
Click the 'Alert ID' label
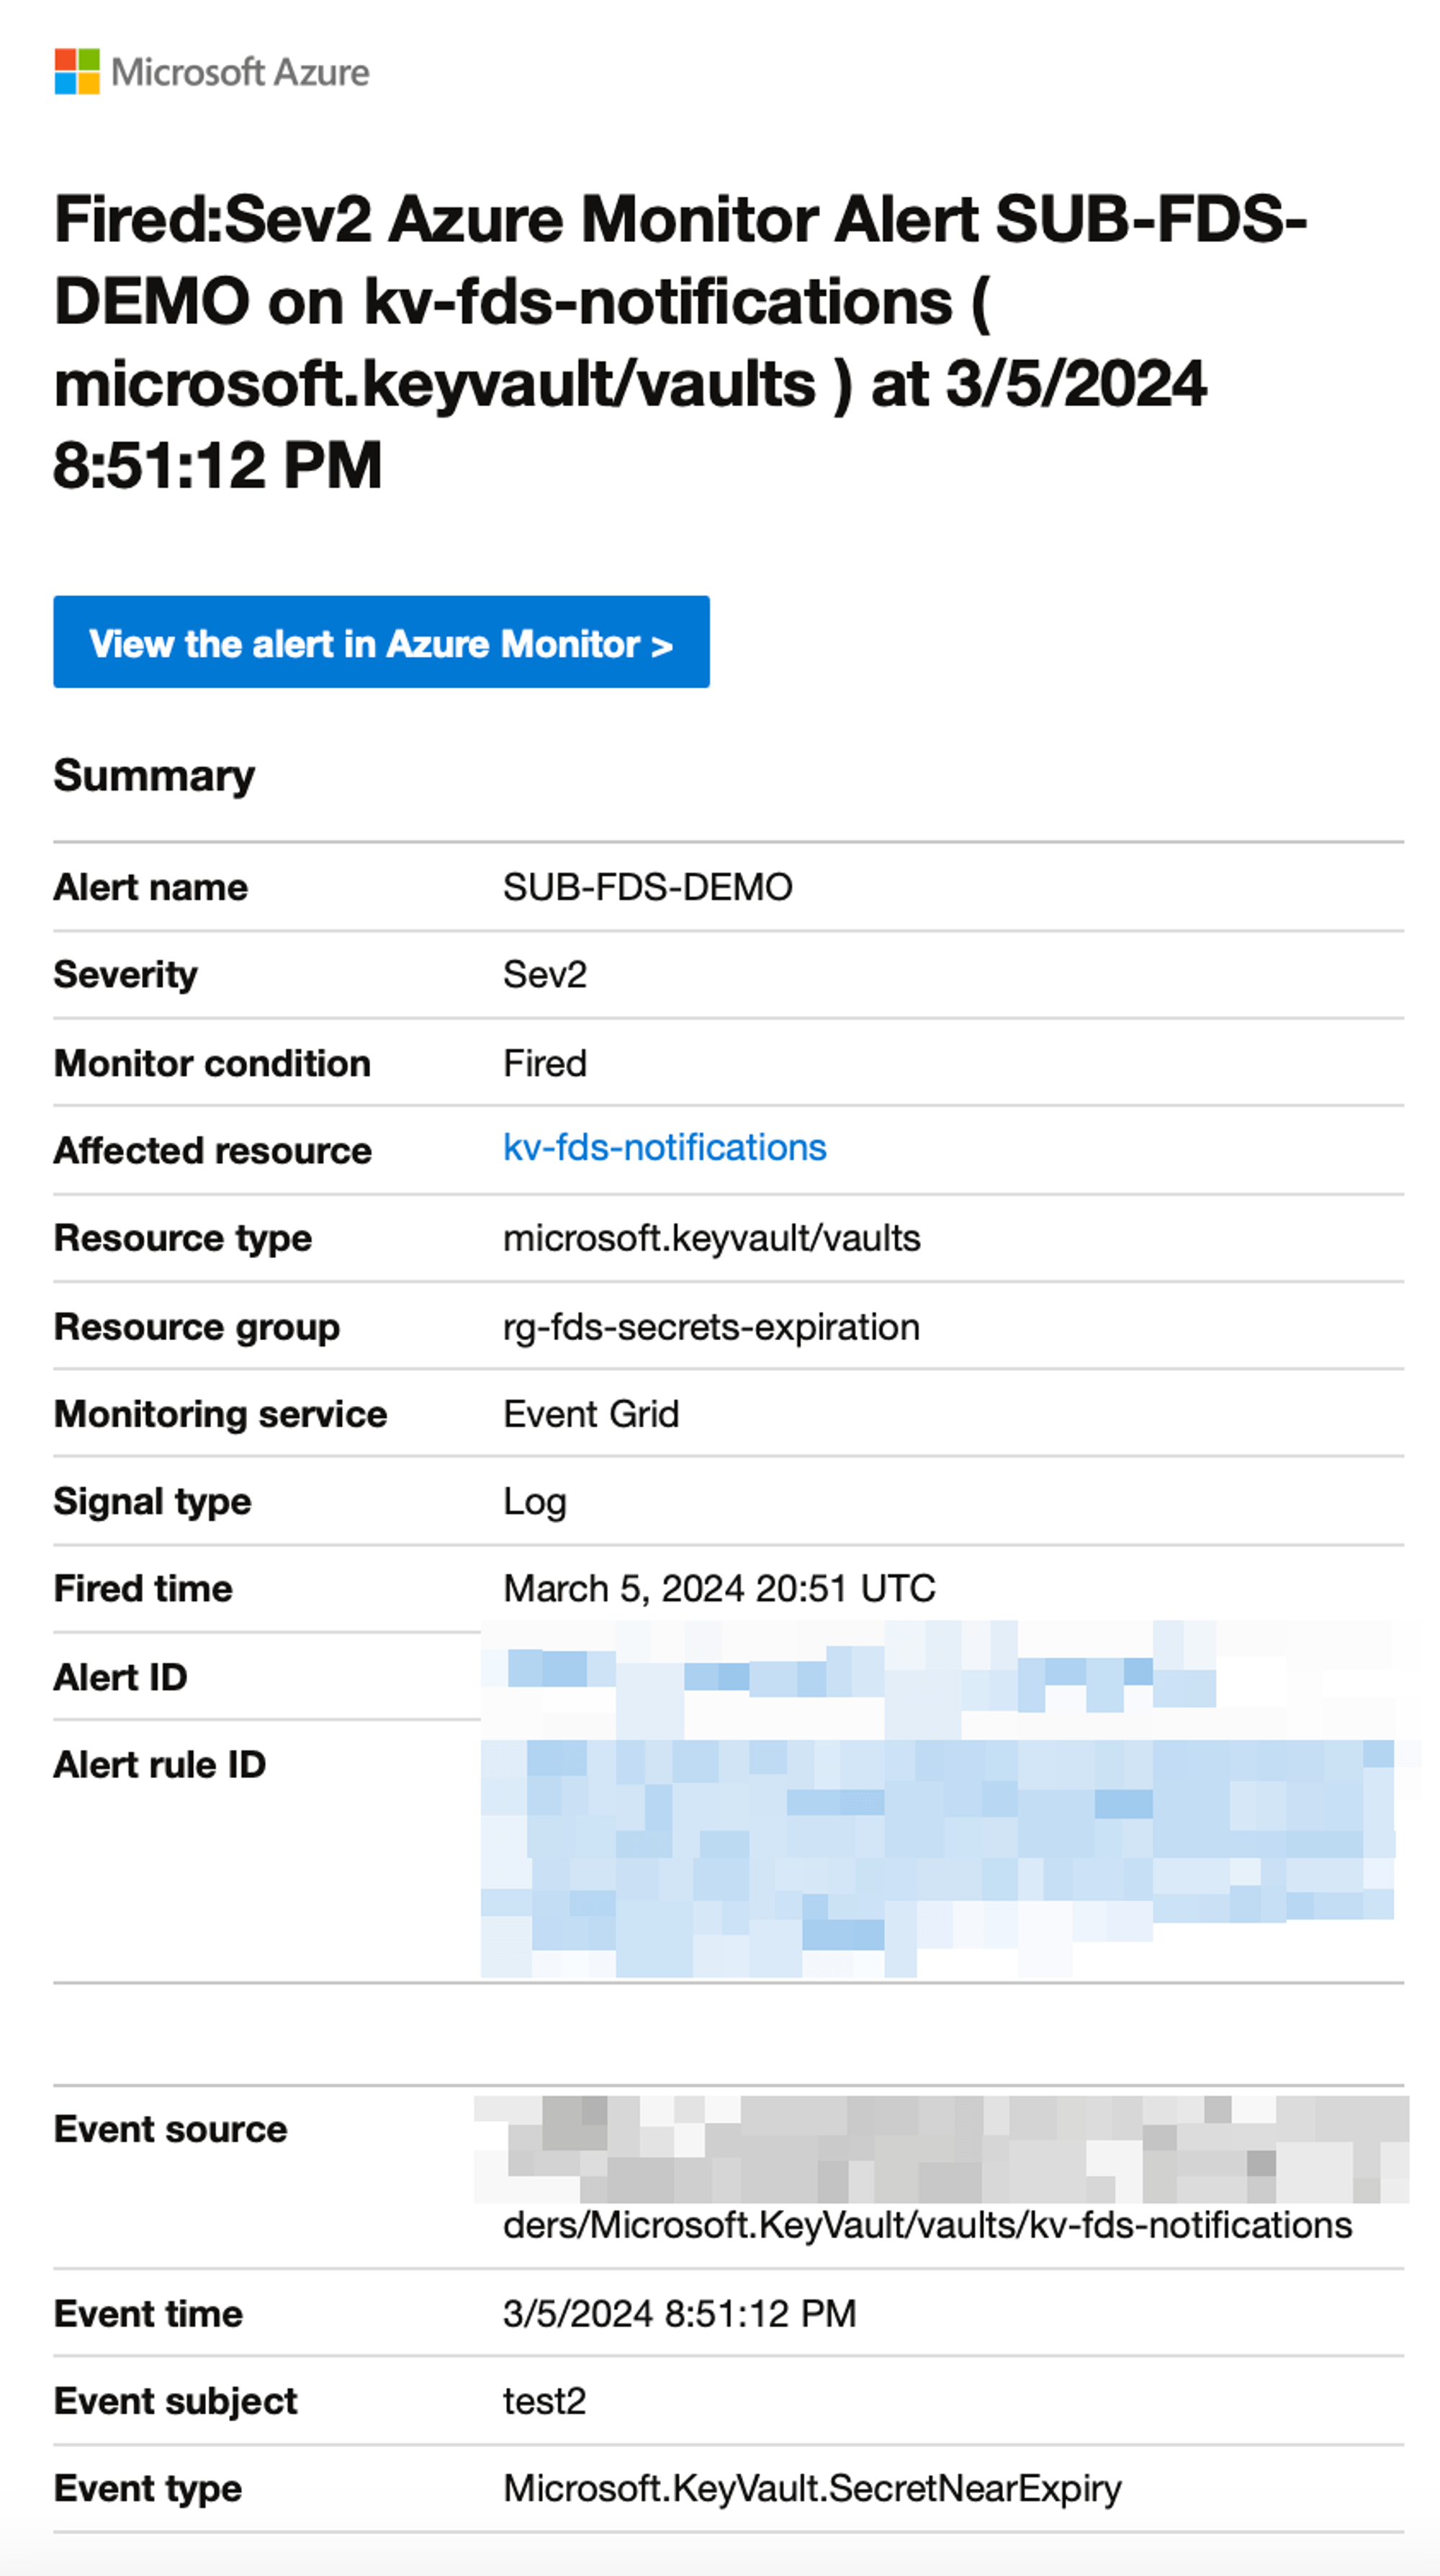click(x=121, y=1677)
